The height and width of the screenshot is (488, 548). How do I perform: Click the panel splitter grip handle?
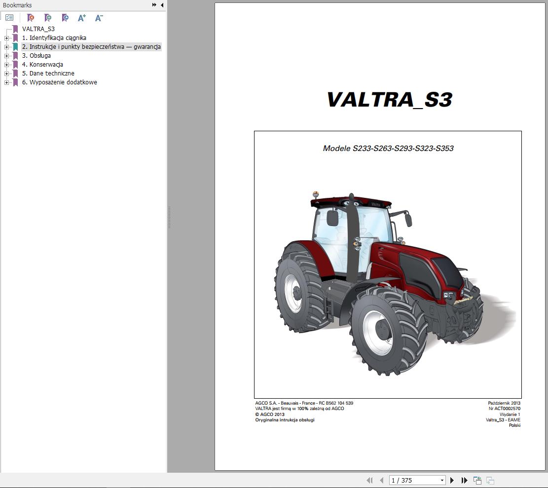pos(170,218)
